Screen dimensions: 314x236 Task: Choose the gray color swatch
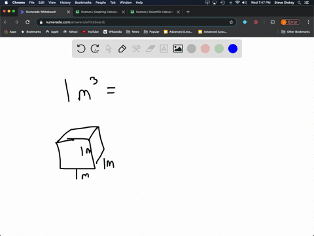pyautogui.click(x=192, y=49)
